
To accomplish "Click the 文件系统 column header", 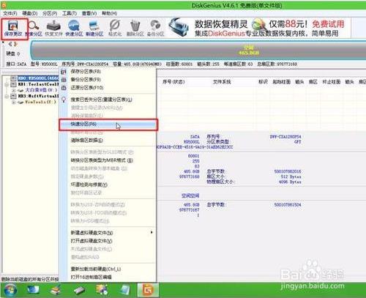I will click(222, 82).
